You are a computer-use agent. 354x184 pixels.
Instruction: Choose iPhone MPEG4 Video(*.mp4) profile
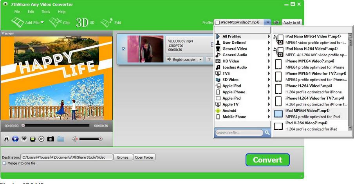[310, 64]
